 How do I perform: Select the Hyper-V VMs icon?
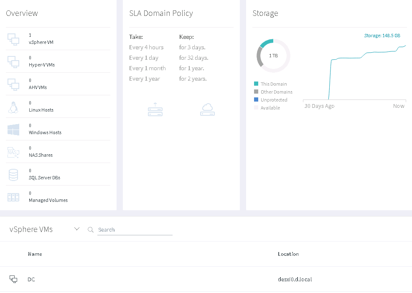[13, 62]
